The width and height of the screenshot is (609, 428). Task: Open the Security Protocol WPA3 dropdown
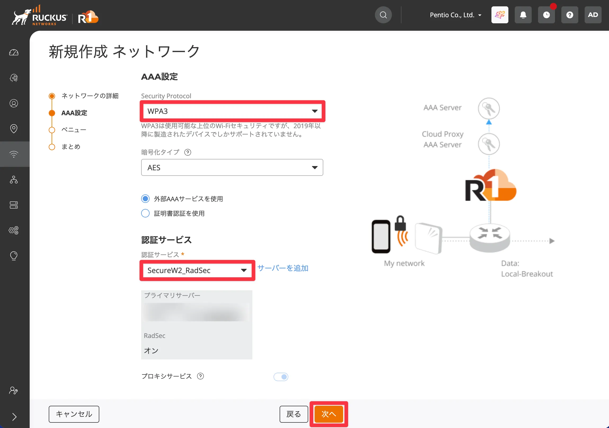point(232,111)
